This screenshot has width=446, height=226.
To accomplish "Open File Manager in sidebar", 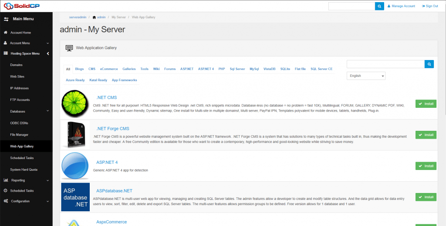I will 19,135.
